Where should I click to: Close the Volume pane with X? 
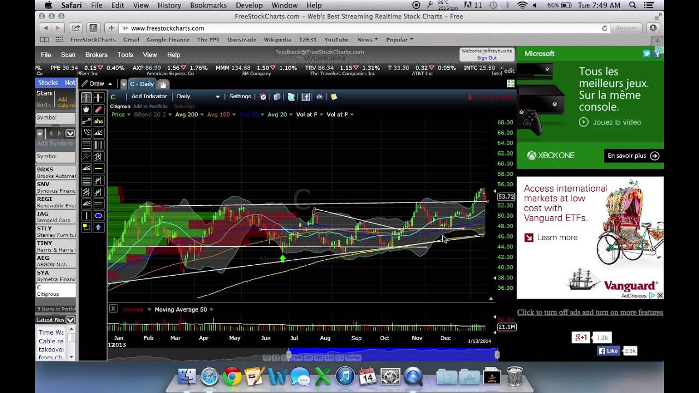(113, 308)
